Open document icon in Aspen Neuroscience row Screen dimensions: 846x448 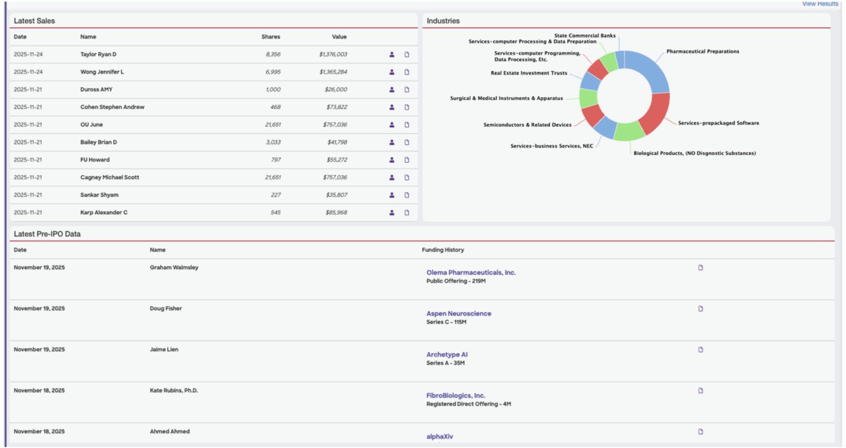(x=701, y=309)
